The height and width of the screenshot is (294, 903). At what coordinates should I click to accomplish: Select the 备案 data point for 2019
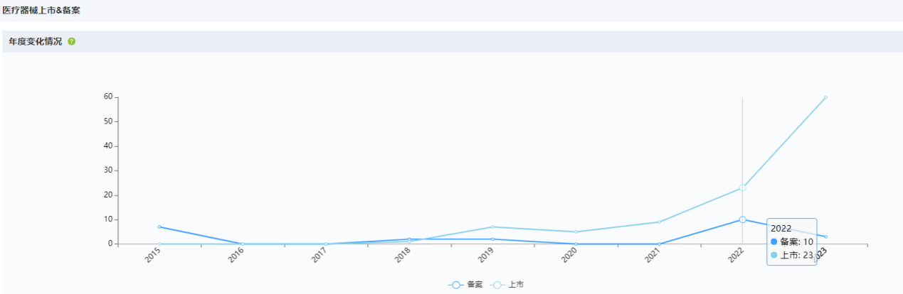click(x=492, y=239)
